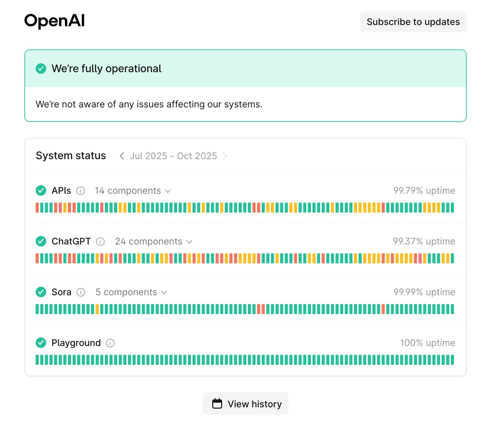Click the Playground info icon
The image size is (499, 433).
110,343
